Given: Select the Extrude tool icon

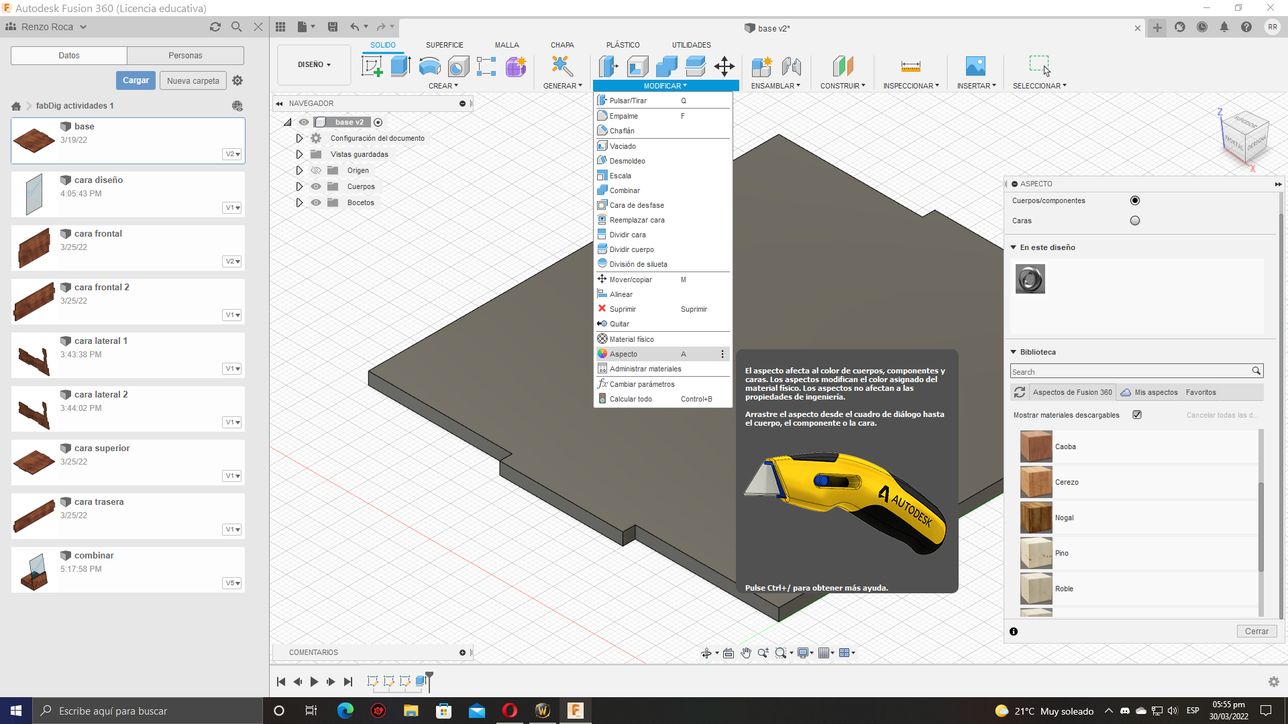Looking at the screenshot, I should 400,66.
